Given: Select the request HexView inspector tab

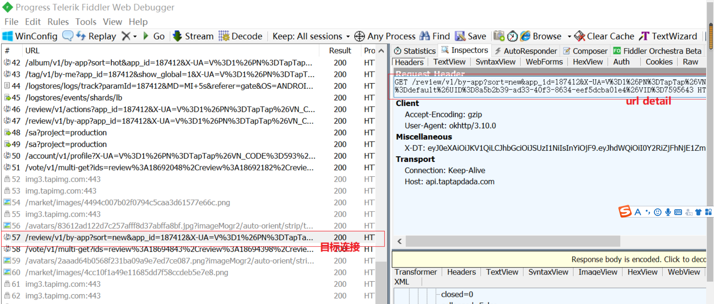Looking at the screenshot, I should (588, 62).
